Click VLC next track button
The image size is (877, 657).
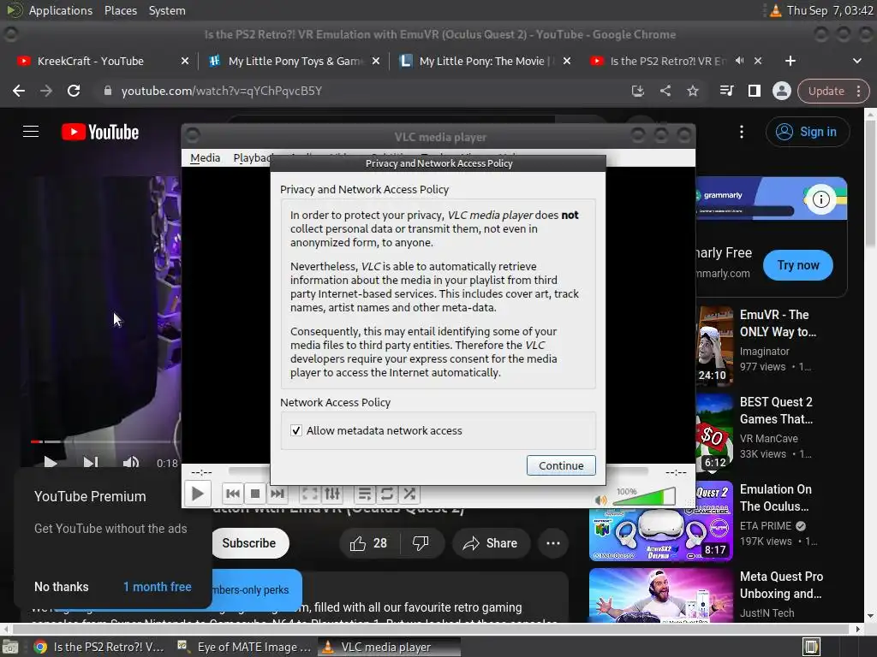277,494
